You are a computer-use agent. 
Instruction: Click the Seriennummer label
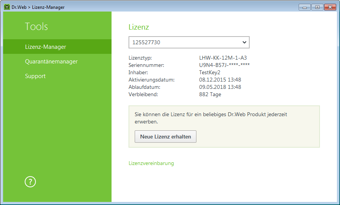[x=146, y=65]
